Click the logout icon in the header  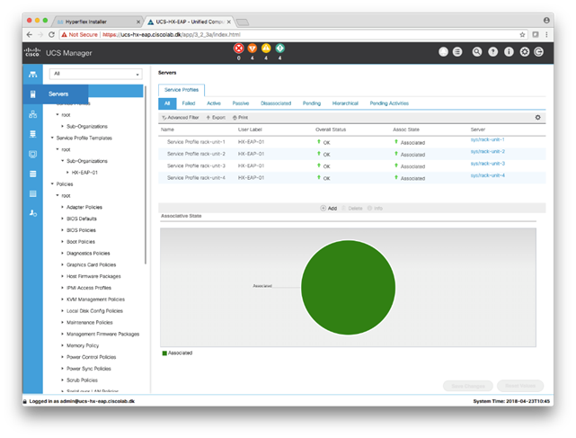click(x=538, y=52)
